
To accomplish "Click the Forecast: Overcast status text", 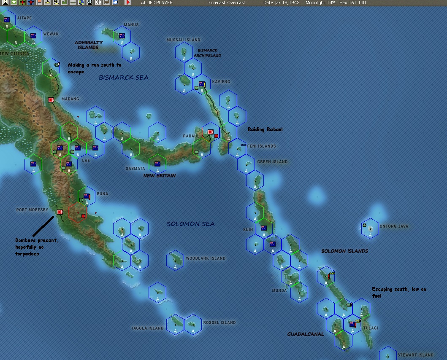I will click(227, 3).
